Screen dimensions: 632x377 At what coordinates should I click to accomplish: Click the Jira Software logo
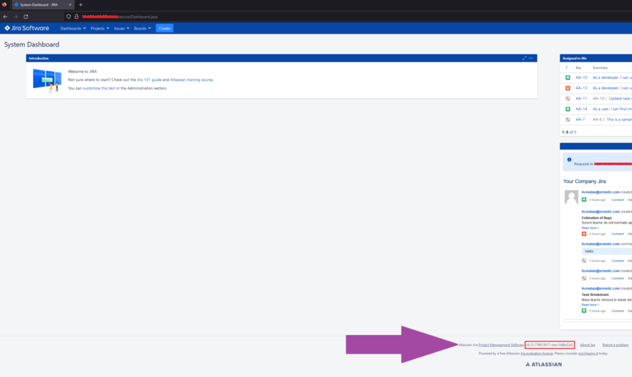[x=27, y=28]
